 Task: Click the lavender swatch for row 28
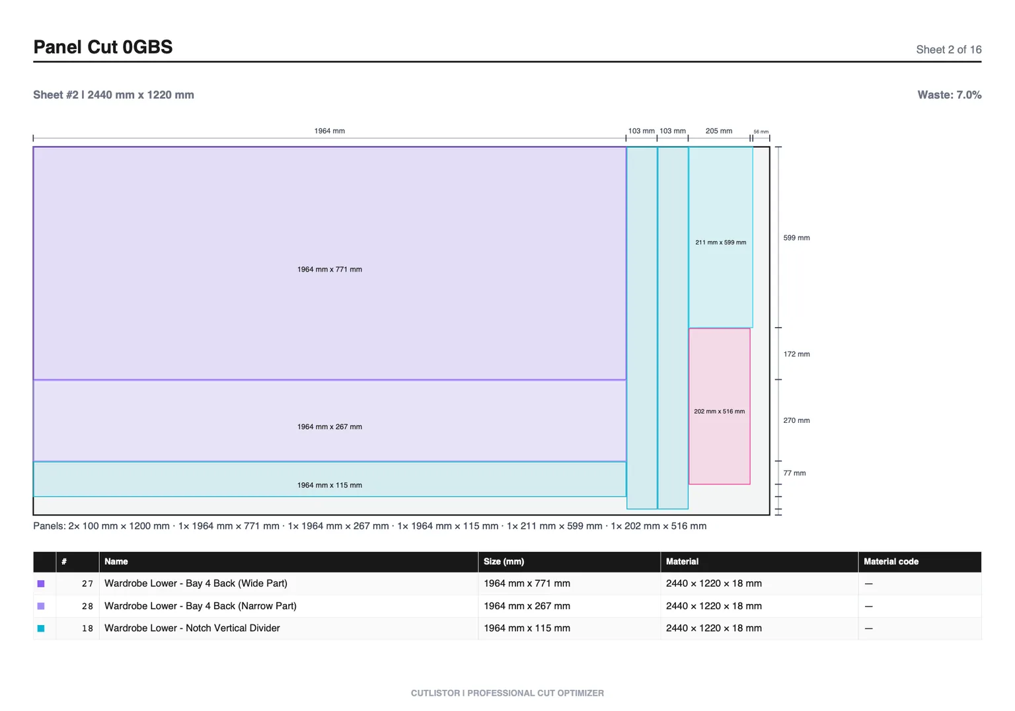pyautogui.click(x=41, y=606)
